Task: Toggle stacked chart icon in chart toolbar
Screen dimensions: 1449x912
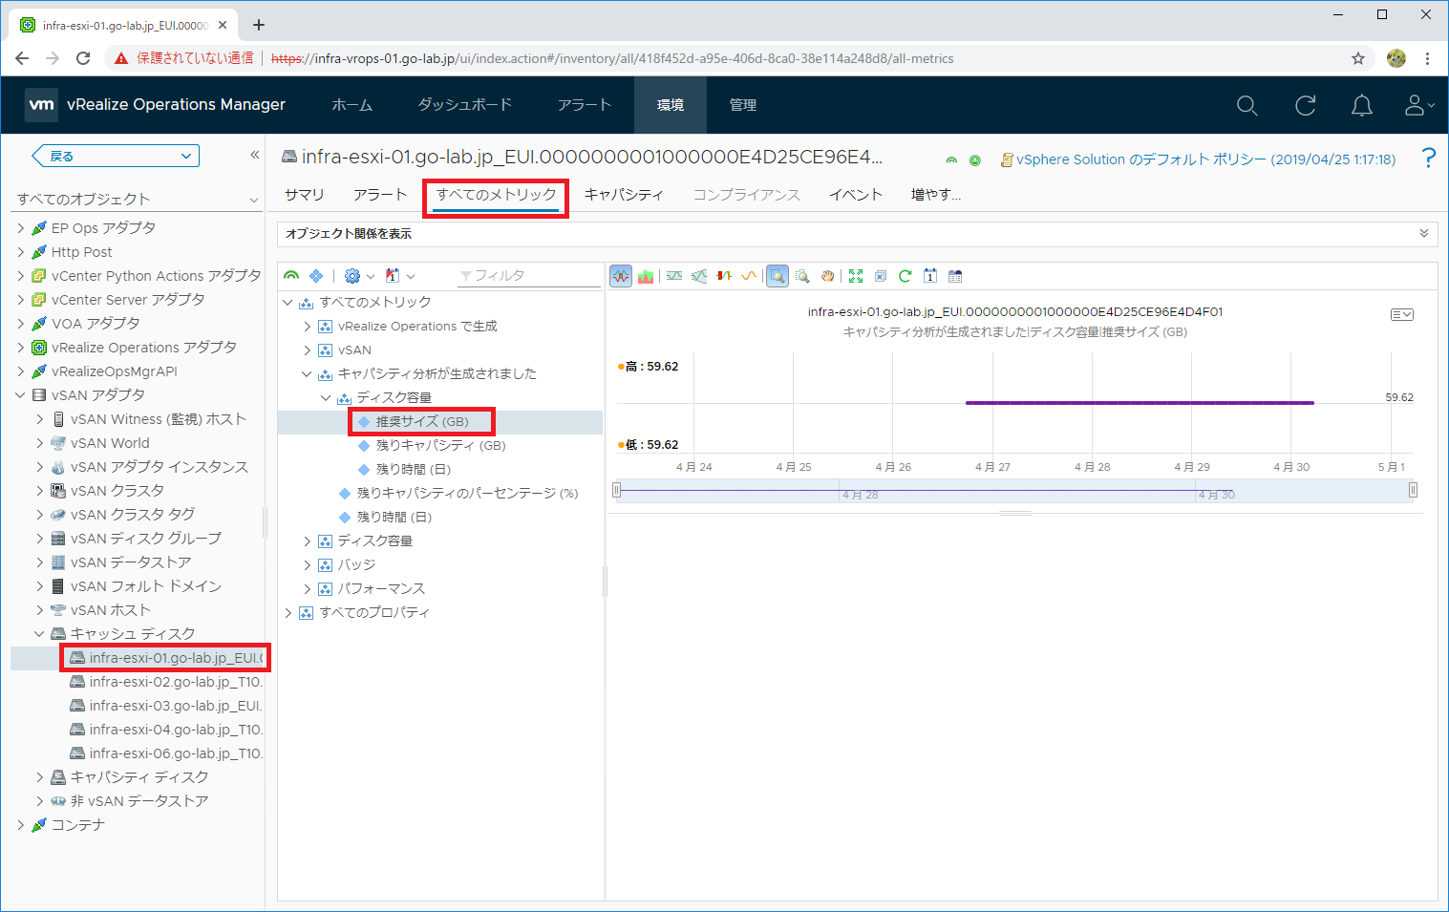Action: pos(646,276)
